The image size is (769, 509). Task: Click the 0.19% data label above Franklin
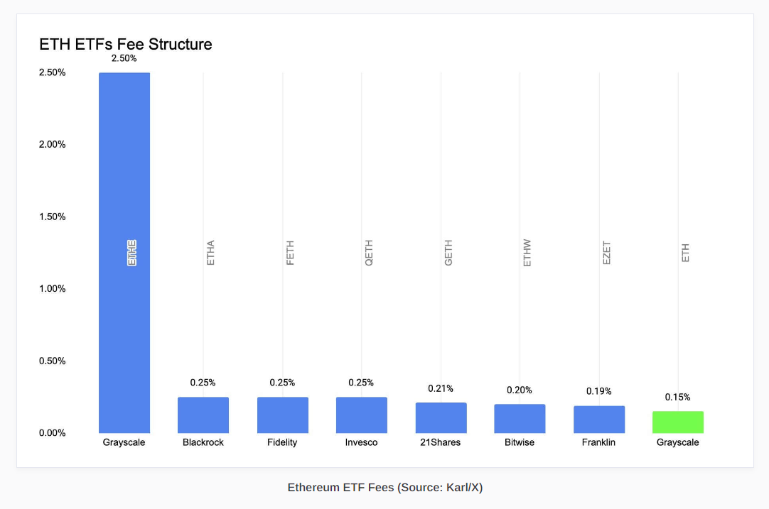click(x=598, y=391)
